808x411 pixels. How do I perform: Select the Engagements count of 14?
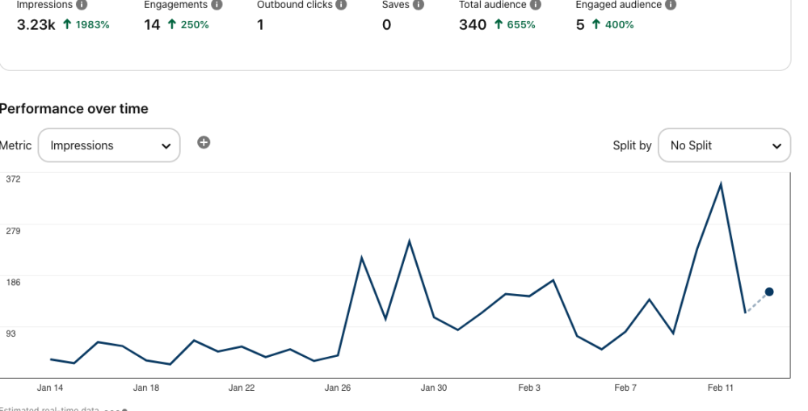pos(152,25)
